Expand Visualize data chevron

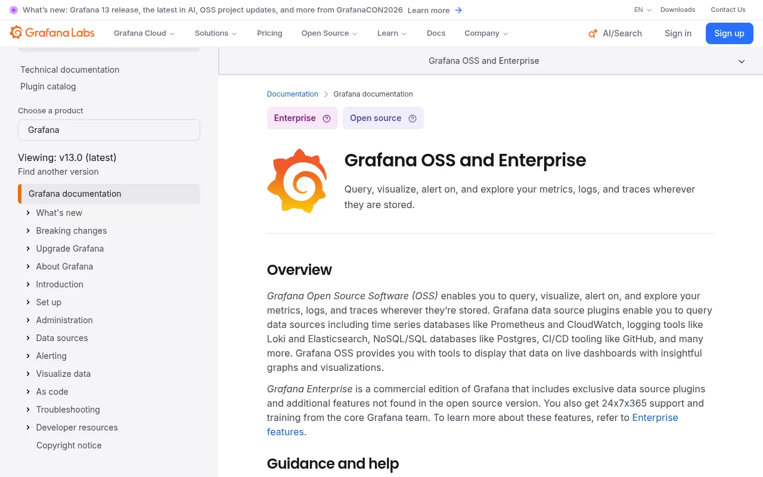pyautogui.click(x=28, y=374)
